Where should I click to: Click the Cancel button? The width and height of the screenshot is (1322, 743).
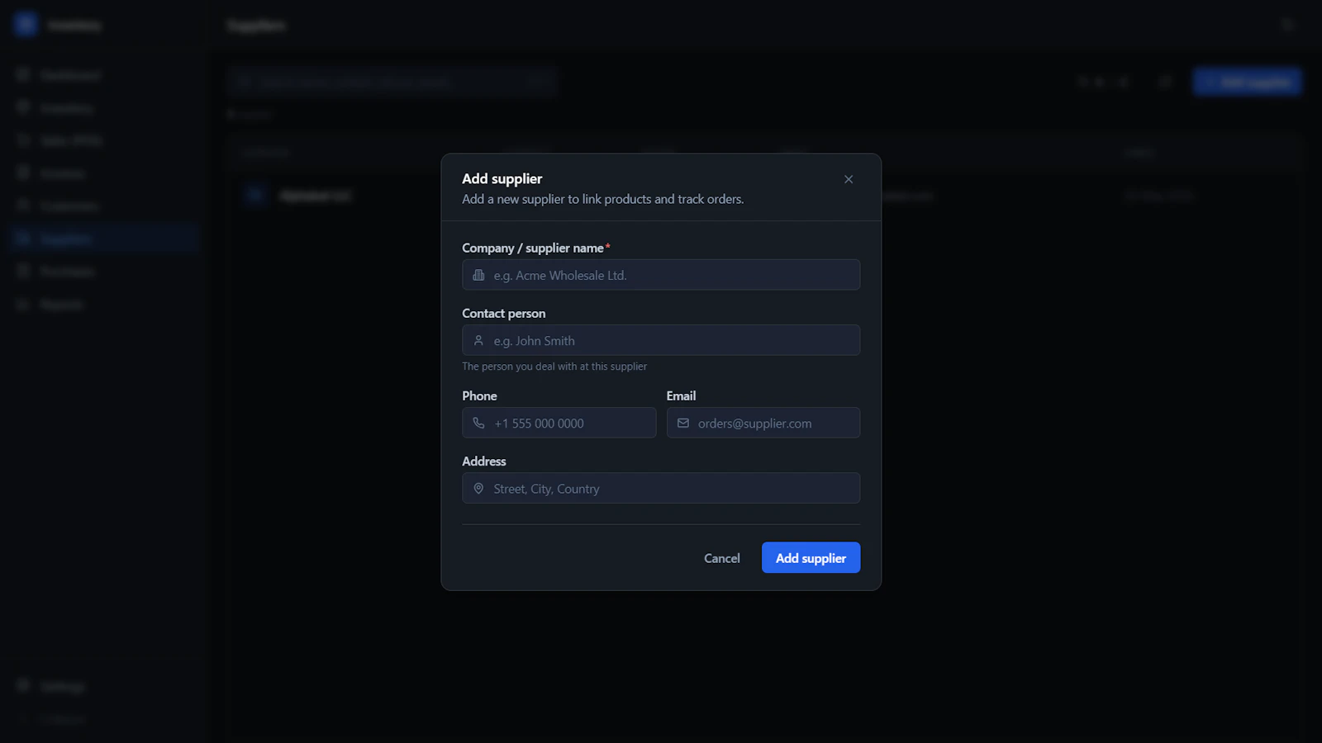(x=722, y=558)
